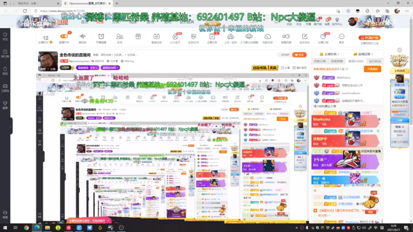Viewport: 413px width, 232px height.
Task: Open the alarm clock broadcast reminder icon
Action: 101,36
